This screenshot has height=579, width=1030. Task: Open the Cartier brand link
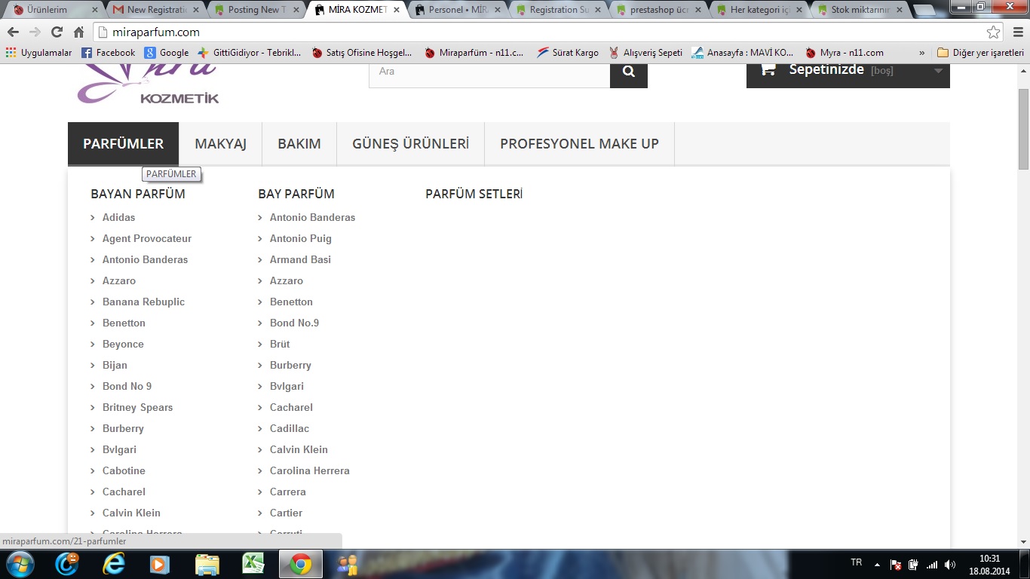click(x=286, y=513)
